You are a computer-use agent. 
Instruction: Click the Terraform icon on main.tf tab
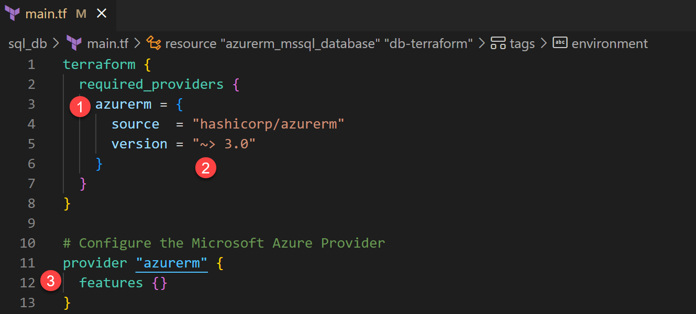[x=12, y=14]
